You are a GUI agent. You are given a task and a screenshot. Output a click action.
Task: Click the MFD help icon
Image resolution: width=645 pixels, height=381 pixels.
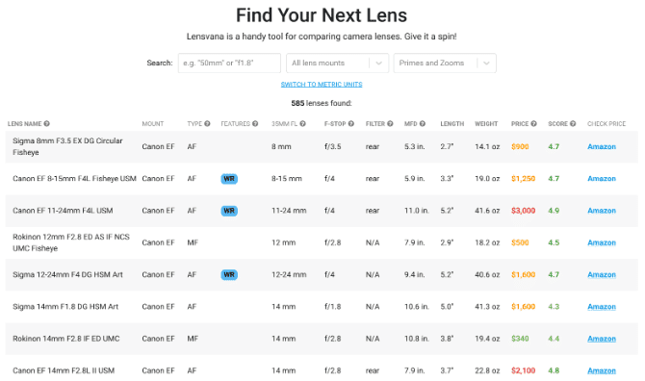tap(423, 124)
